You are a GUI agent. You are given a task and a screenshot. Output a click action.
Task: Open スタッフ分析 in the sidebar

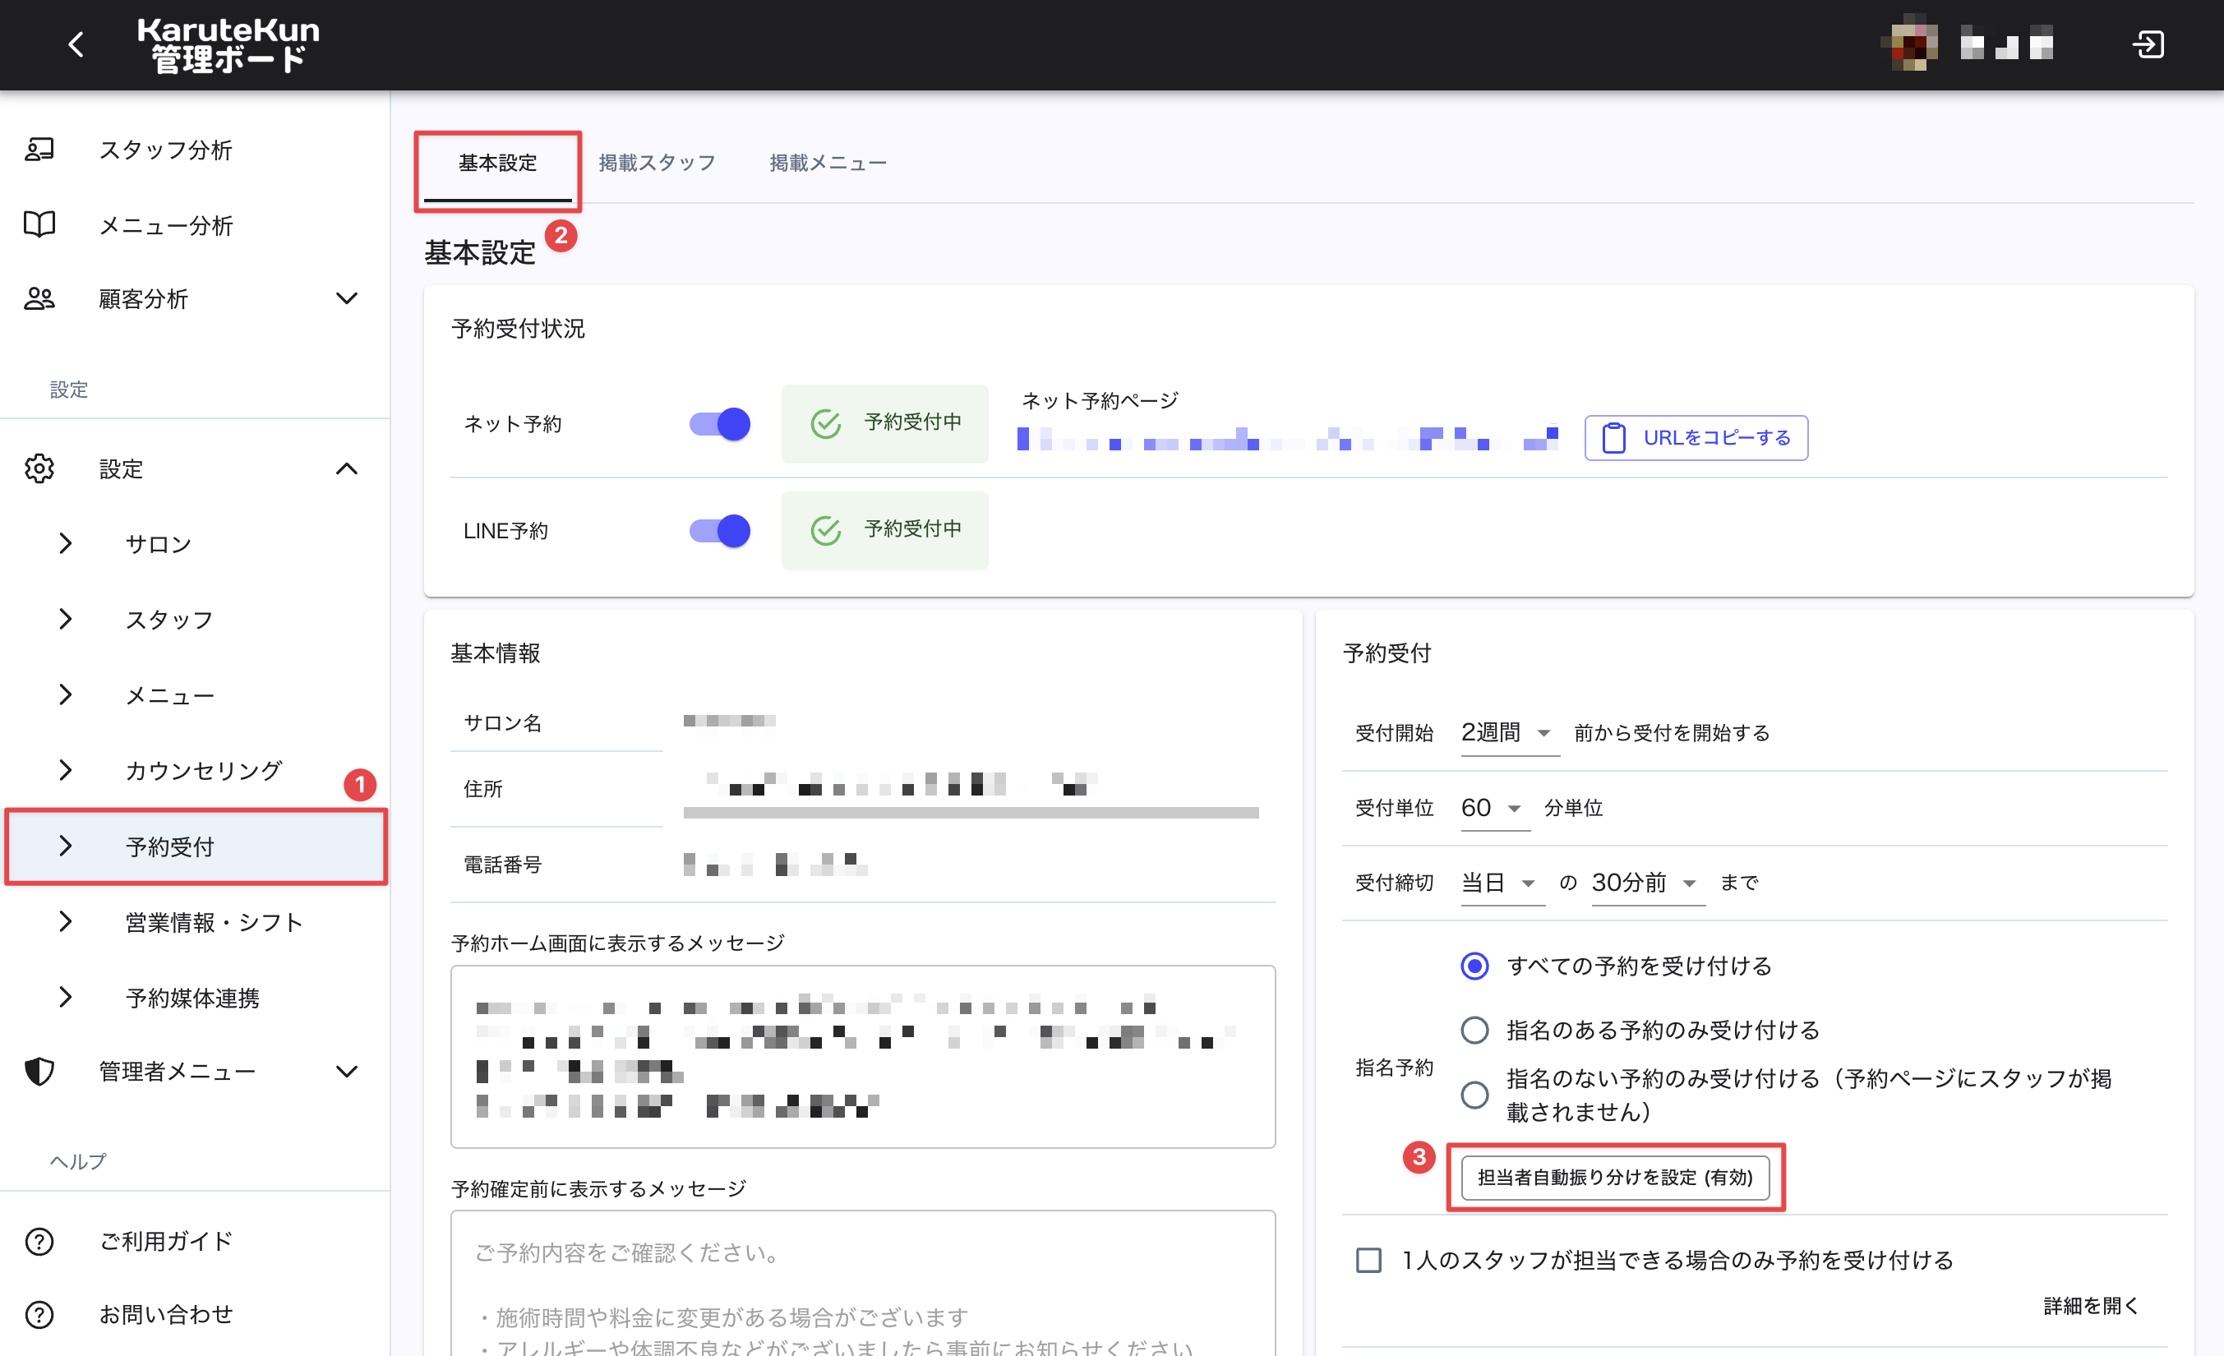[x=166, y=149]
